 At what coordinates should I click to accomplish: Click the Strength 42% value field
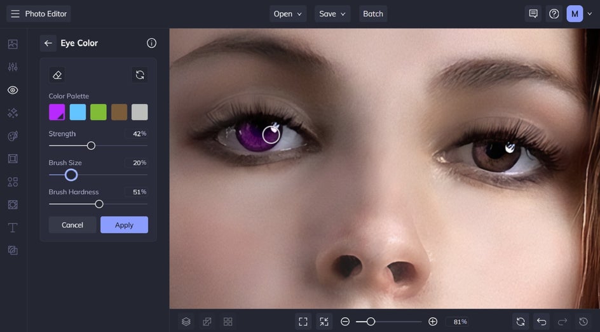(x=137, y=134)
